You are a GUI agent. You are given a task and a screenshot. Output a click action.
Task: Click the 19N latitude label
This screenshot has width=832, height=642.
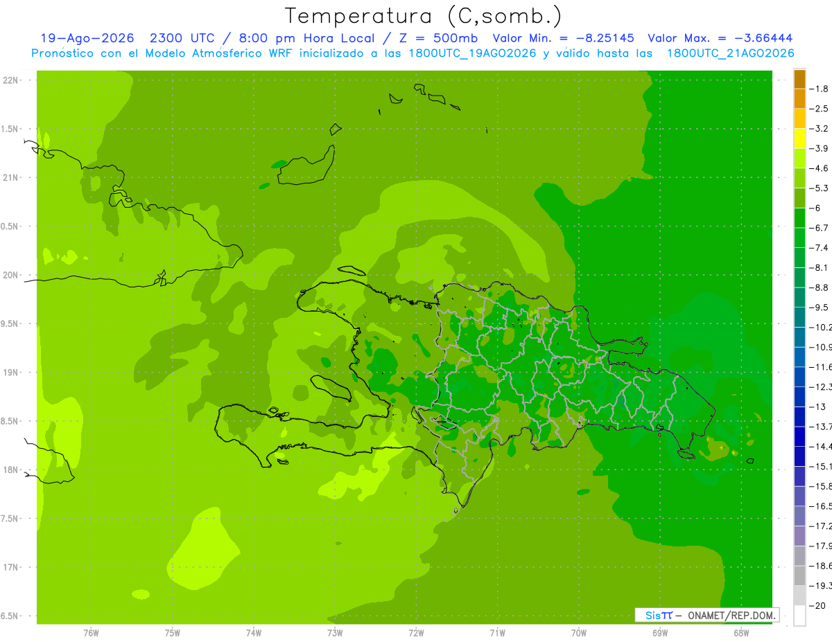11,373
